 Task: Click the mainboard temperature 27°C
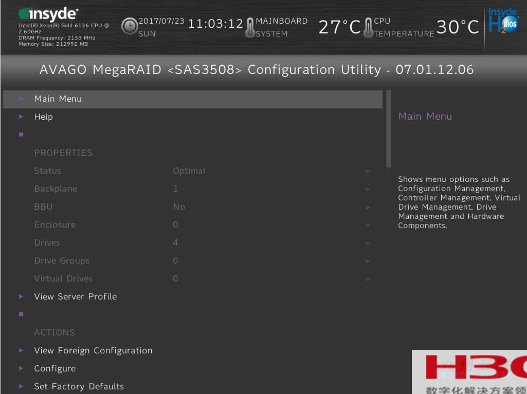pyautogui.click(x=339, y=27)
